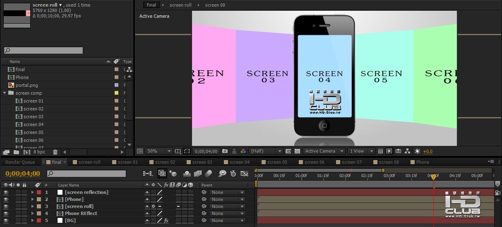This screenshot has height=227, width=502.
Task: Delete selected project items trash icon
Action: [55, 152]
